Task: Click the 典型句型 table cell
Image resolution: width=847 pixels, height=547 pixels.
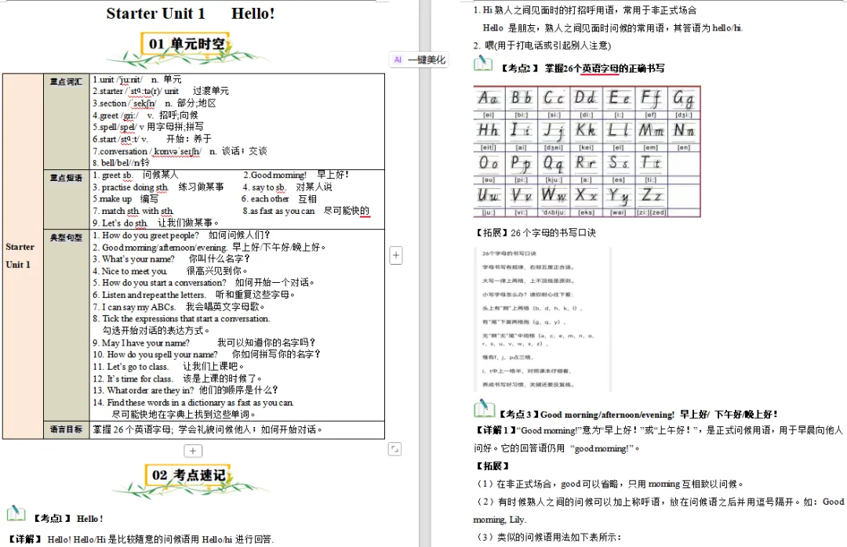Action: (x=67, y=325)
